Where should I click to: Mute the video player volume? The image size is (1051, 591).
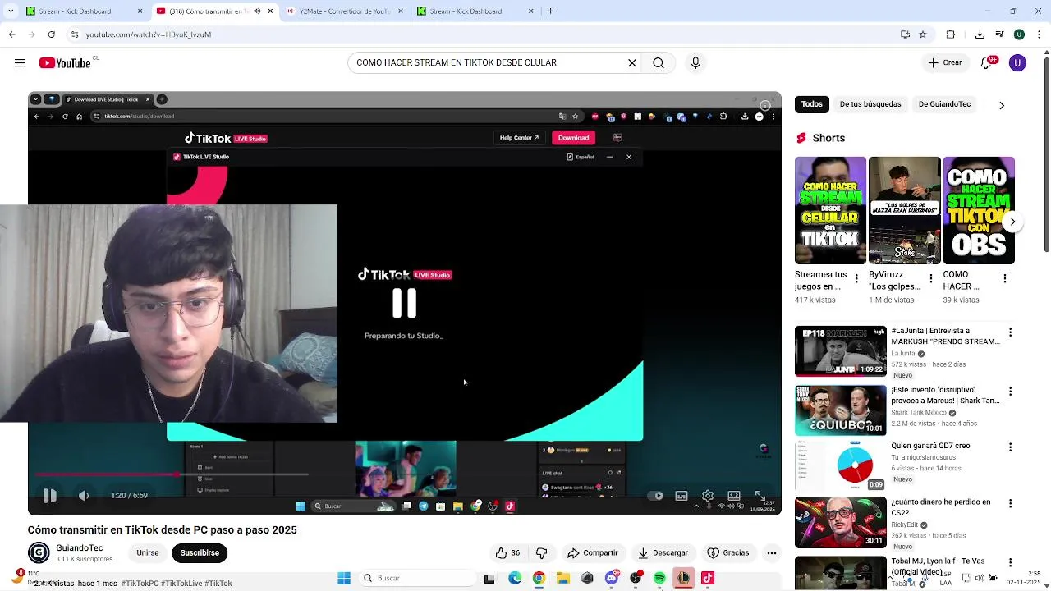[x=83, y=496]
